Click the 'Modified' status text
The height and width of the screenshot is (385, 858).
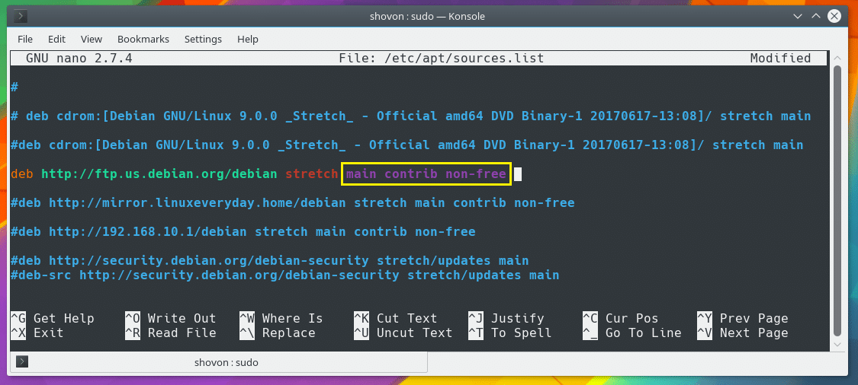click(x=780, y=59)
